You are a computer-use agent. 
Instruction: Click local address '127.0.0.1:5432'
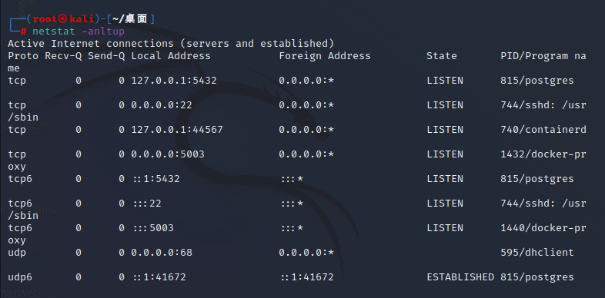tap(174, 81)
